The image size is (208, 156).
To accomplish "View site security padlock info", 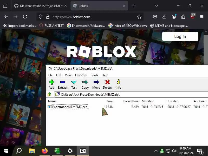I will (48, 17).
